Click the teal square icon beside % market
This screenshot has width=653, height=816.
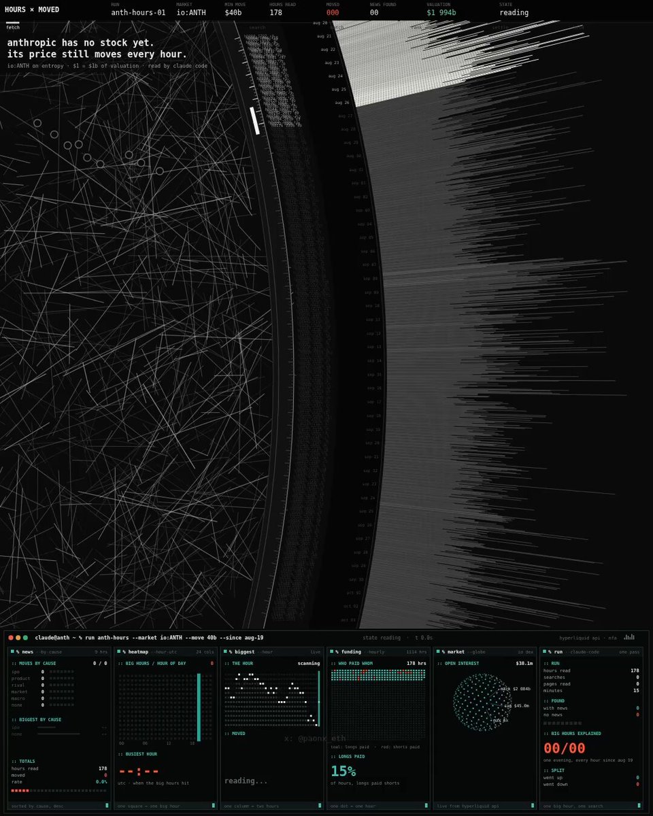(438, 651)
